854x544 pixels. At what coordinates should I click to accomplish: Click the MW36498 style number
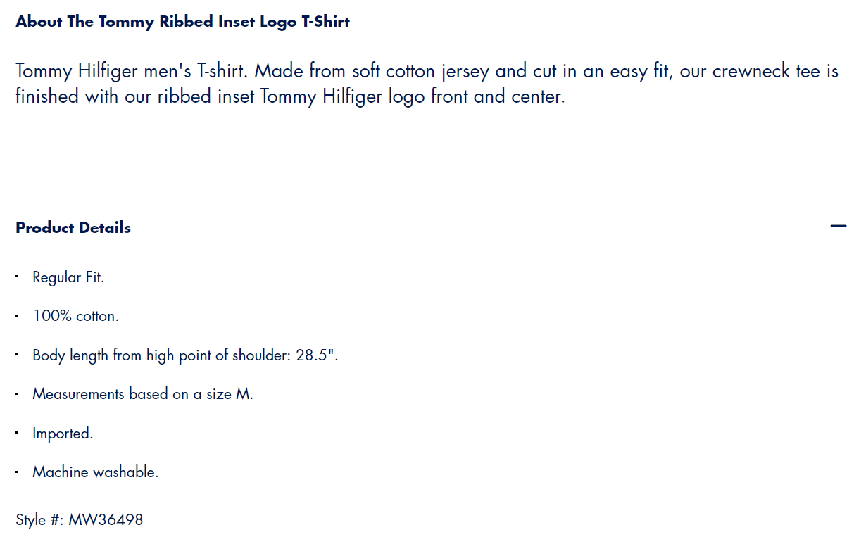(106, 520)
